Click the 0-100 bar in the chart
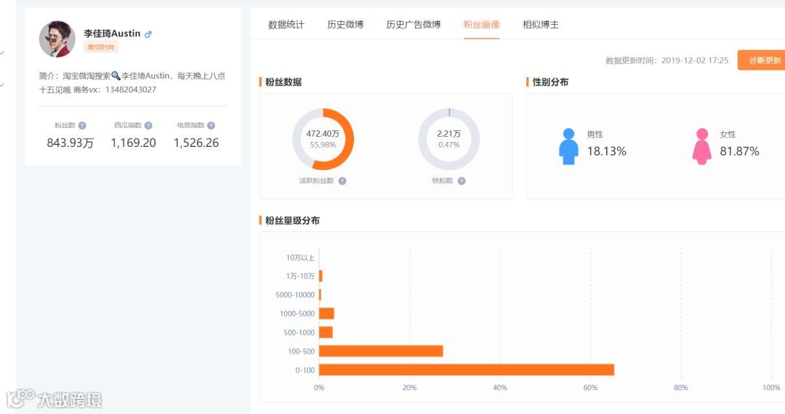 [467, 370]
